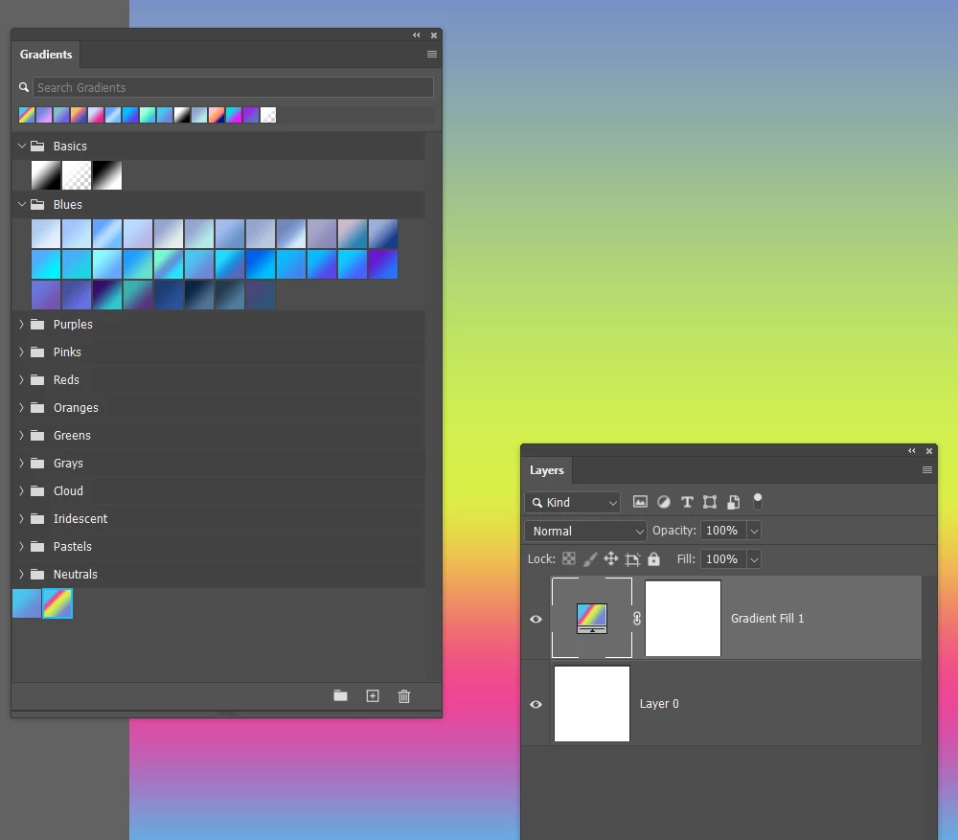
Task: Select the last recent transparent gradient swatch
Action: point(268,115)
